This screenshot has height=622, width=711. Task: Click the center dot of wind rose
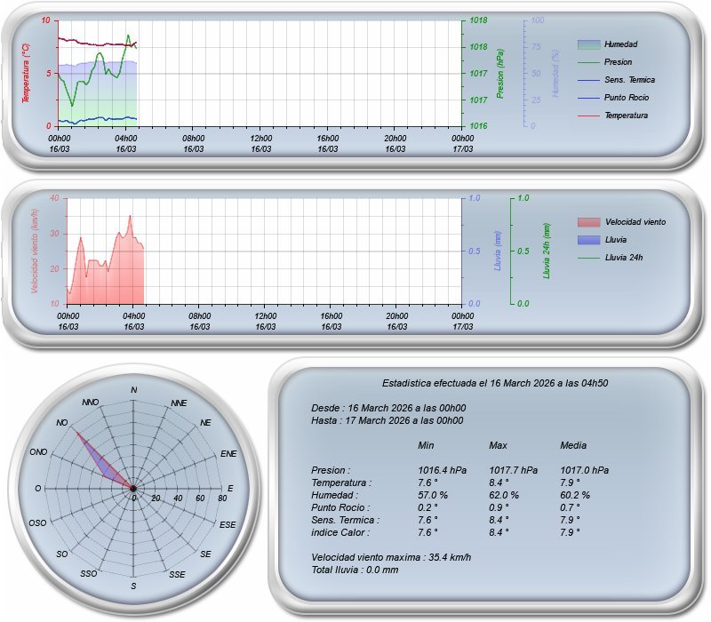(132, 488)
